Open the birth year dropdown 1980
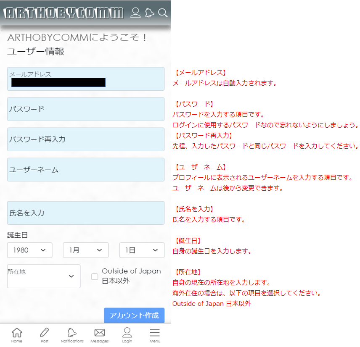The height and width of the screenshot is (347, 360). tap(29, 250)
